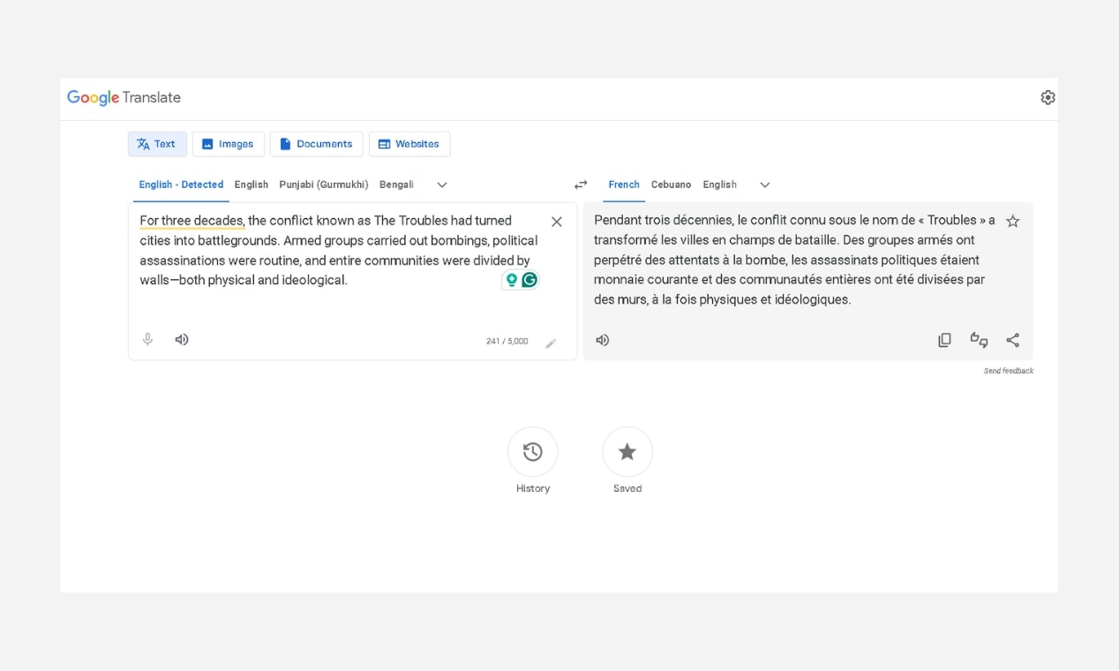
Task: Select English as target language
Action: [719, 185]
